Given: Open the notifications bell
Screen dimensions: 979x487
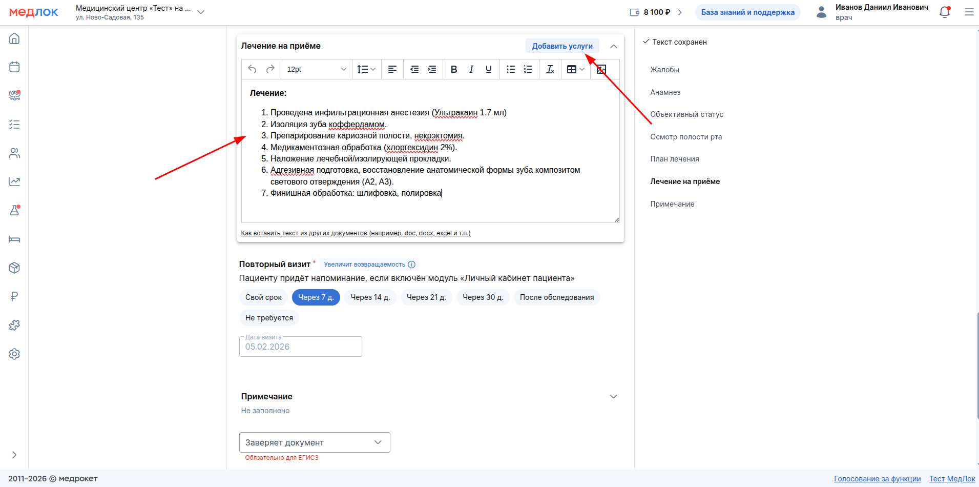Looking at the screenshot, I should pyautogui.click(x=944, y=12).
